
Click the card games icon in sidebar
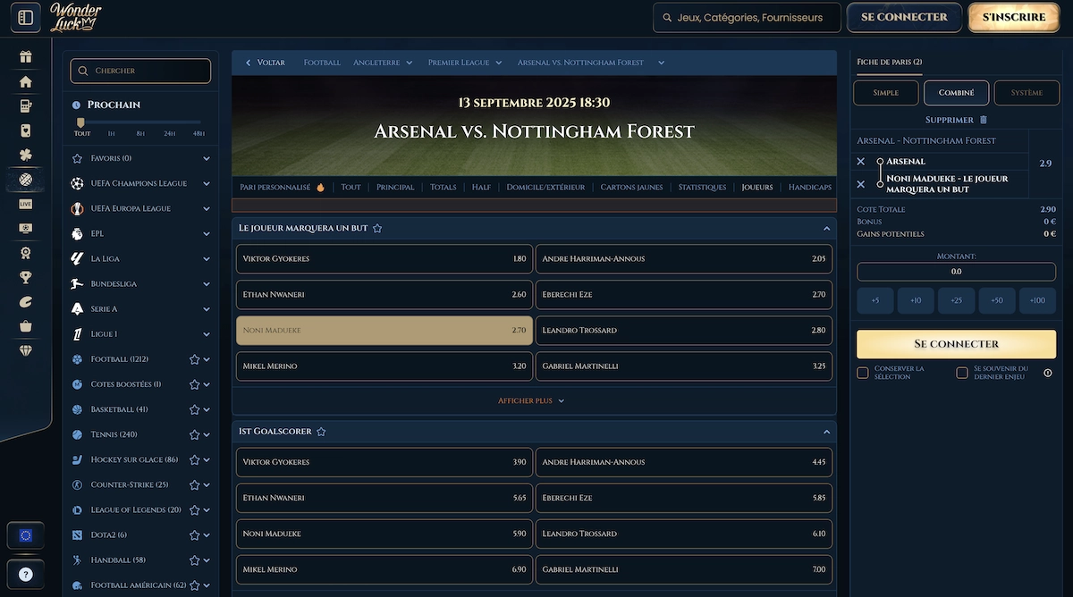point(25,130)
